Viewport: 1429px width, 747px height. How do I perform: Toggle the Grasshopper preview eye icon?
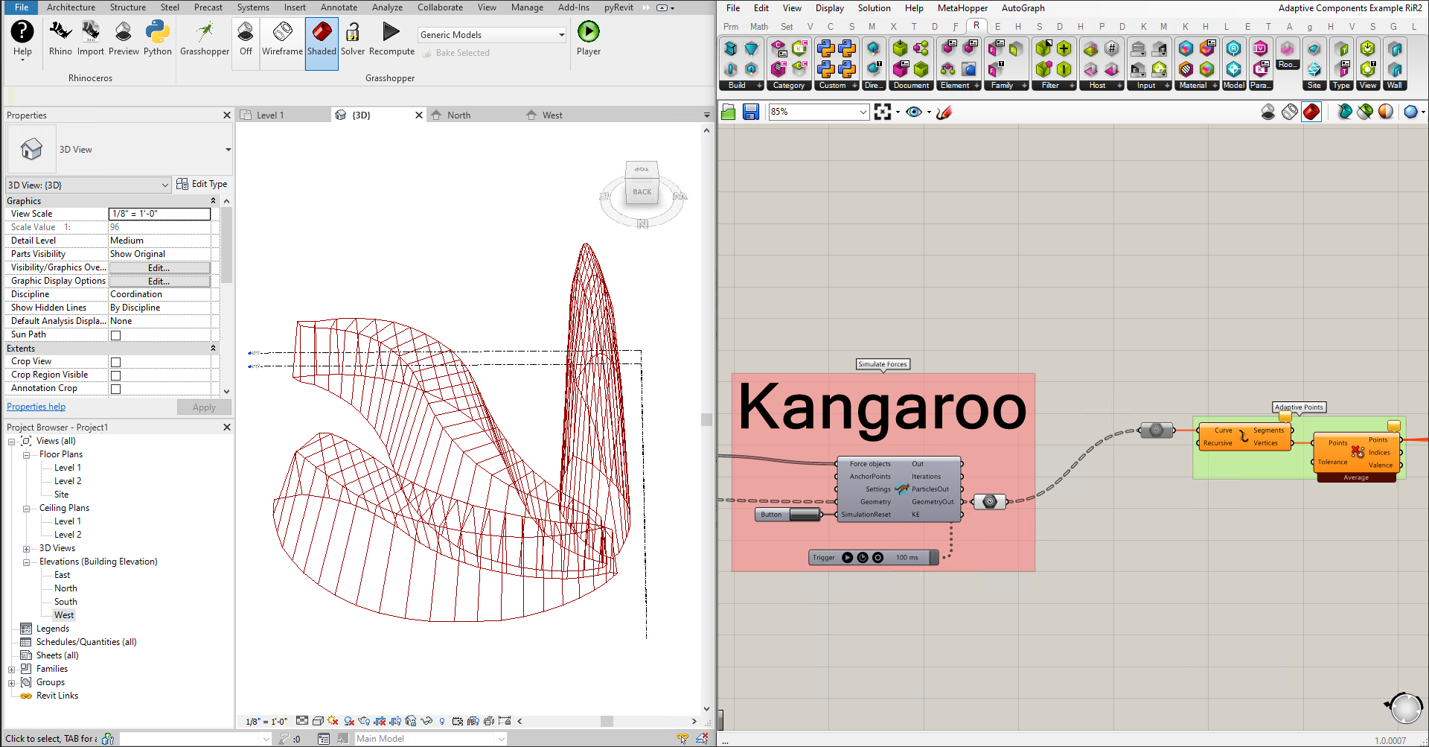click(x=914, y=112)
